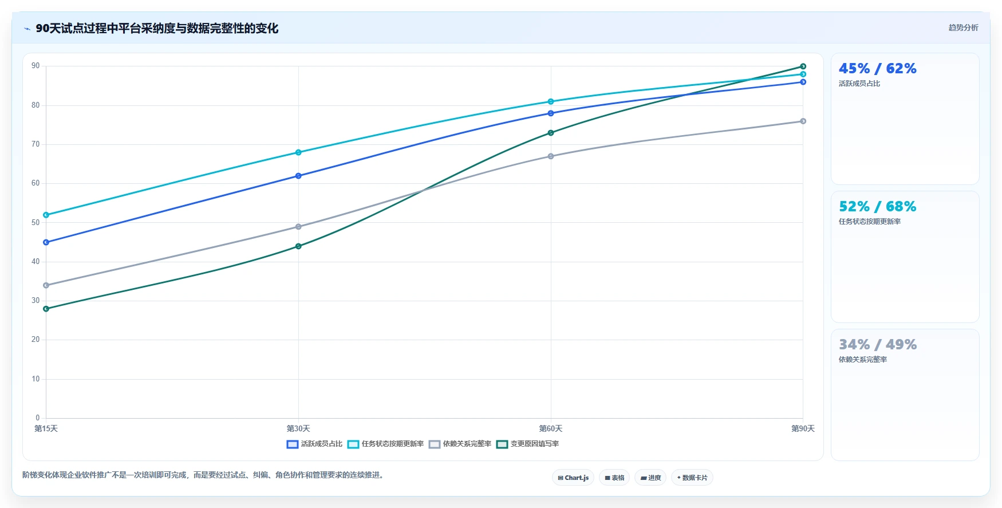Toggle 变更原因填写率 legend series
Screen dimensions: 1002x508
click(527, 444)
